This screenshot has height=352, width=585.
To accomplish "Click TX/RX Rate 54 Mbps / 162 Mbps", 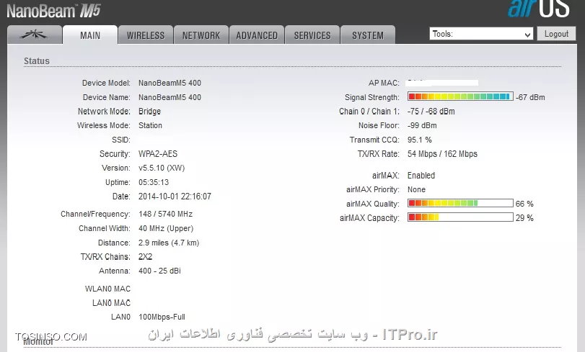I will click(442, 154).
